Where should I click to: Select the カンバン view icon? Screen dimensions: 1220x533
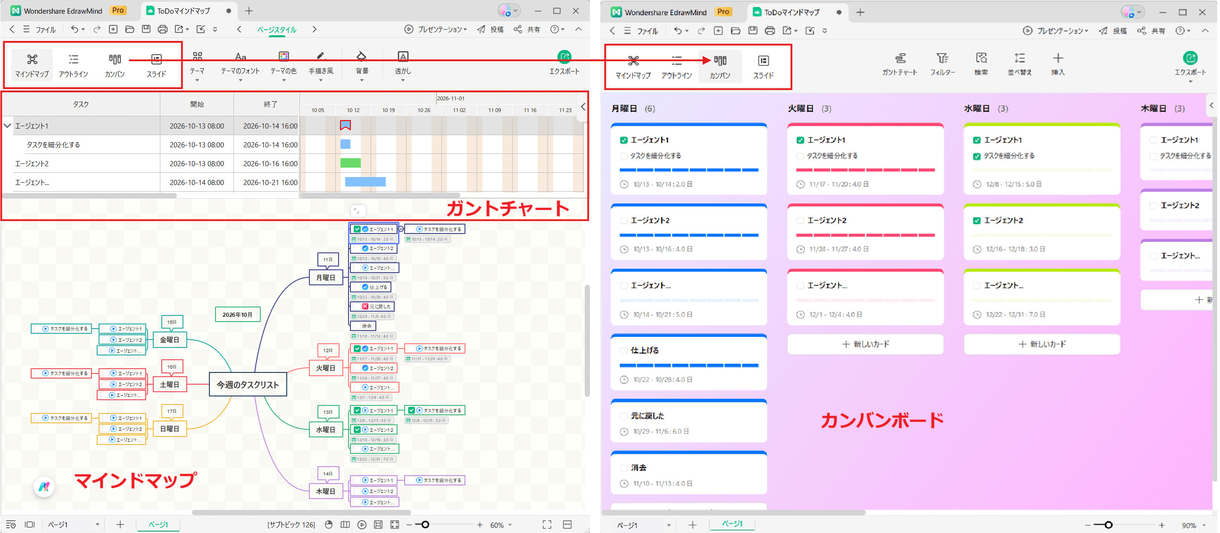(x=114, y=65)
